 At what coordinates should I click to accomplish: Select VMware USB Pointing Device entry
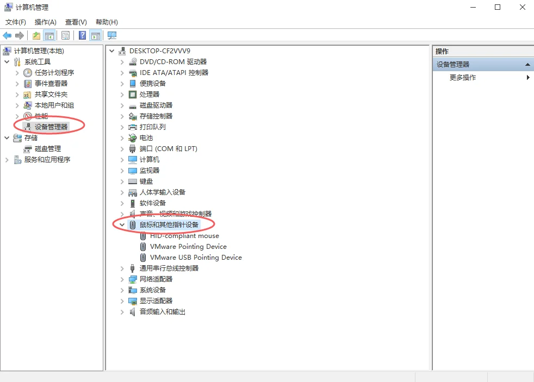(196, 258)
